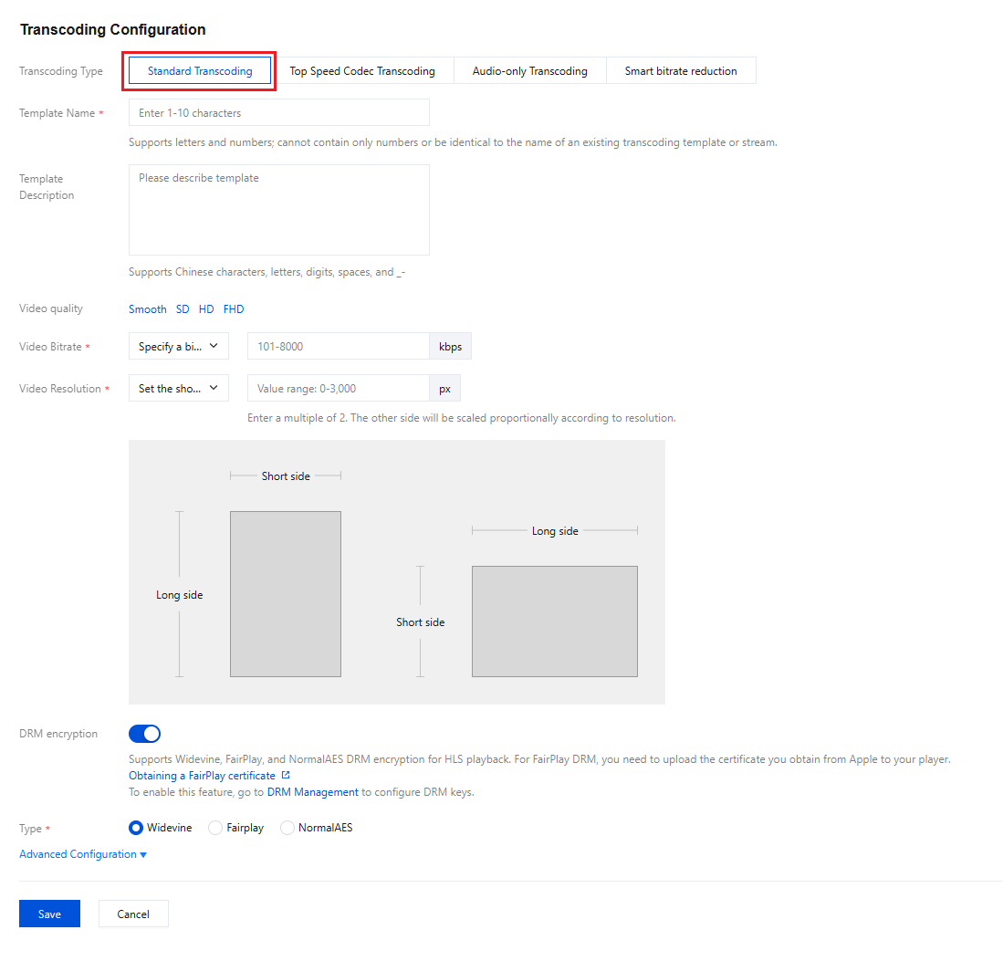Choose the HD video quality preset
This screenshot has height=961, width=1003.
point(206,309)
